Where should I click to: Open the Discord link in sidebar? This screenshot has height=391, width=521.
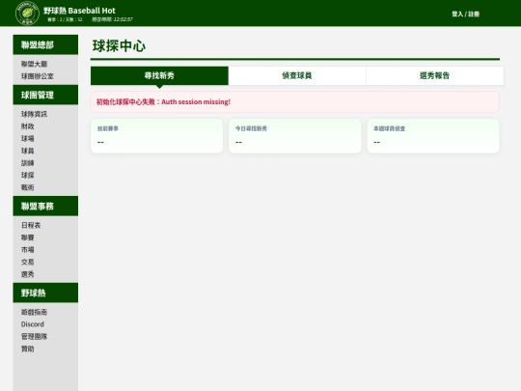click(x=33, y=324)
